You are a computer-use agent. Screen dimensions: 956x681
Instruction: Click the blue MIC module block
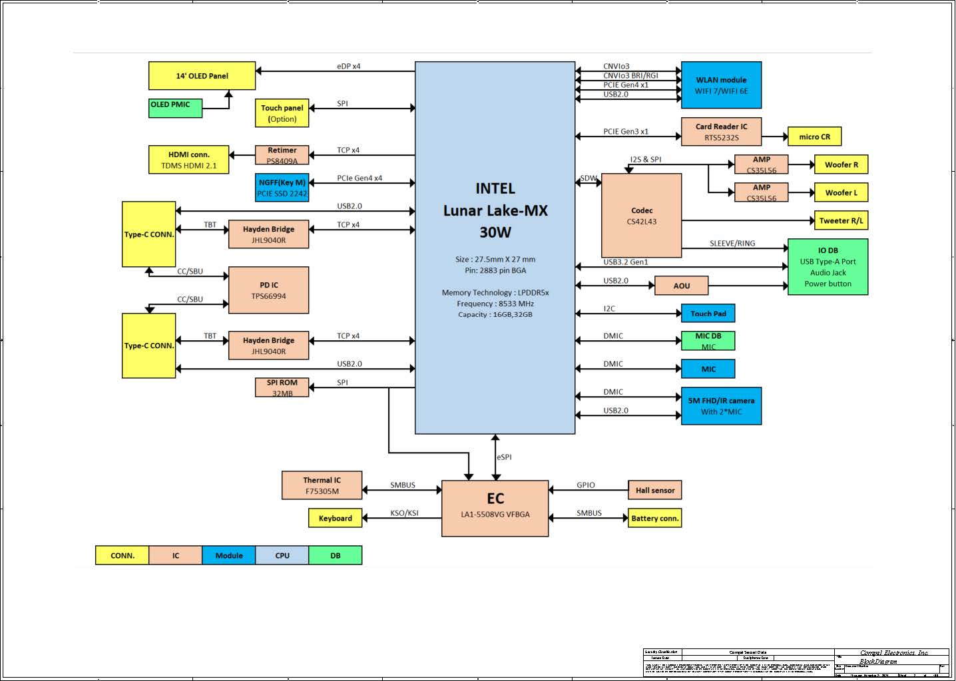[708, 369]
